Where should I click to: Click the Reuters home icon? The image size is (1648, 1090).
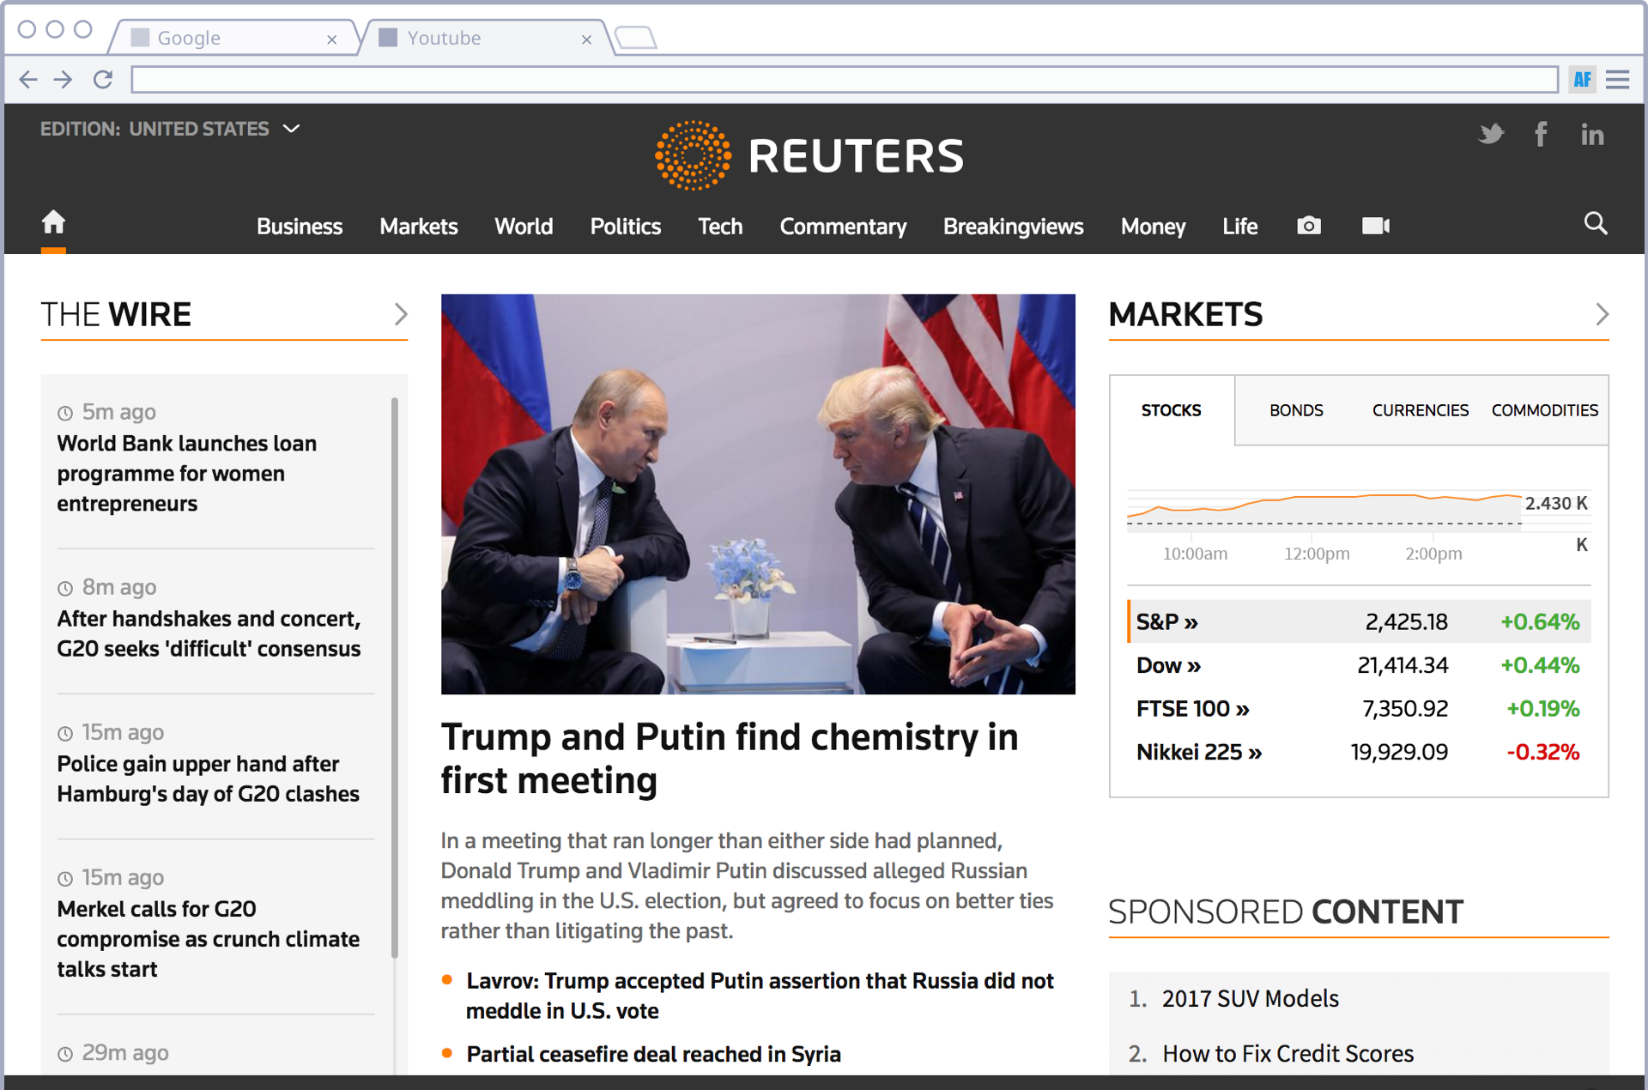tap(53, 223)
